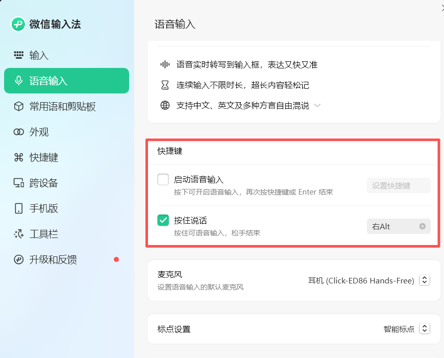
Task: Click the 智能标点 value text
Action: coord(399,329)
